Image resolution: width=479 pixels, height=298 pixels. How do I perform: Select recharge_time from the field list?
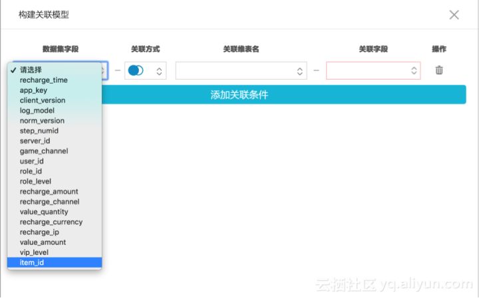[55, 80]
